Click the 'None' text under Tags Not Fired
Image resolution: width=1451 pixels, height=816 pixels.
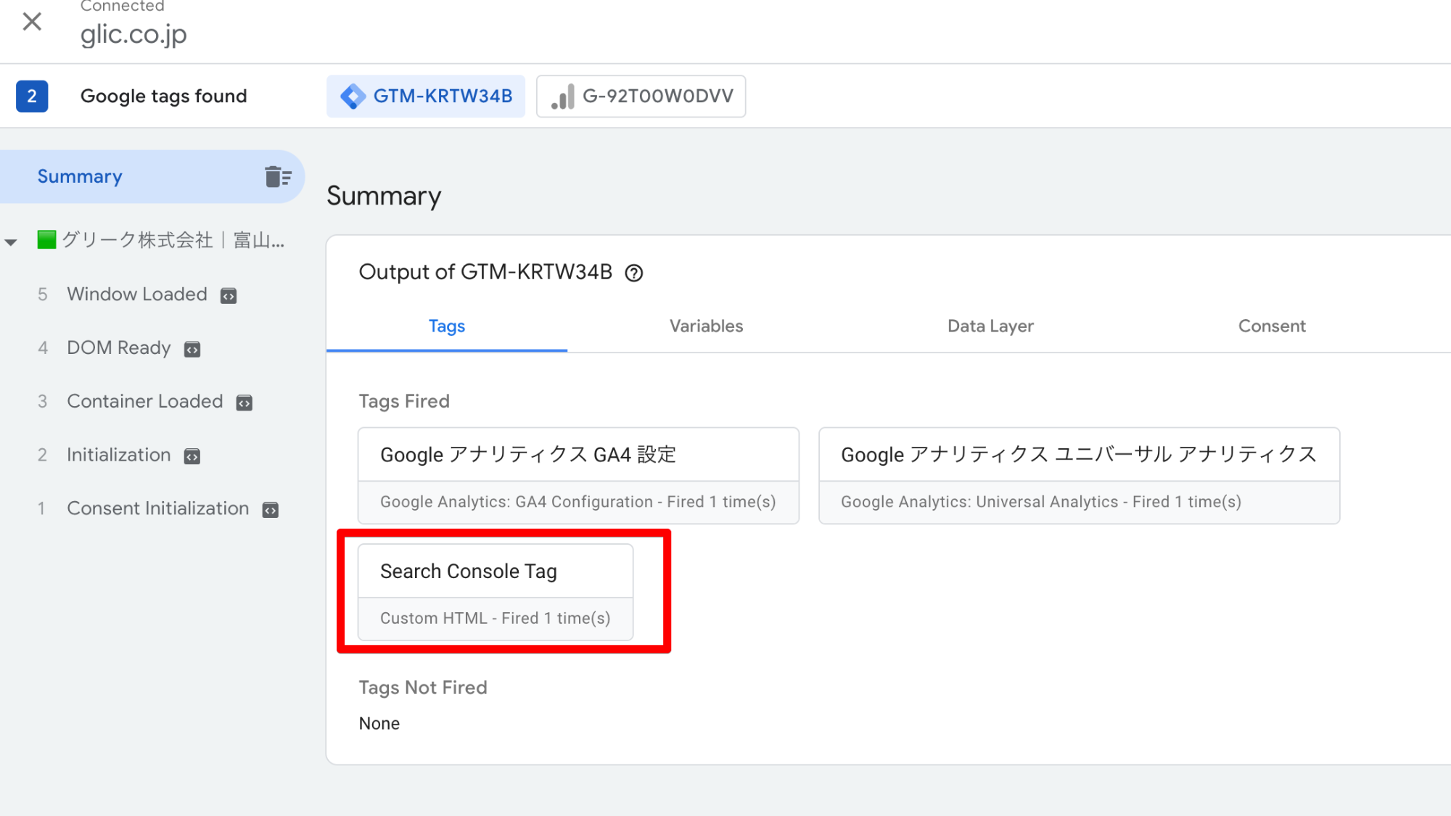click(x=379, y=723)
